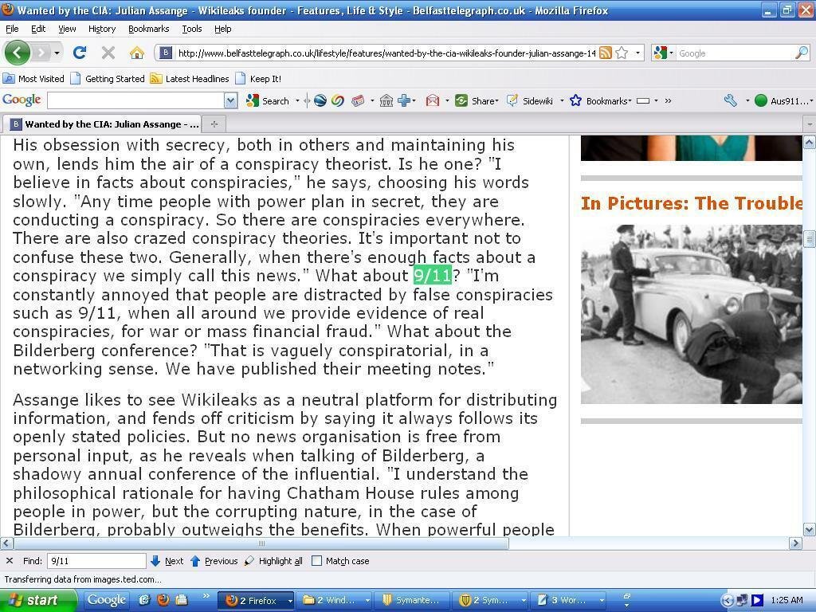Click the vintage car photo thumbnail
The width and height of the screenshot is (816, 612).
pos(692,314)
